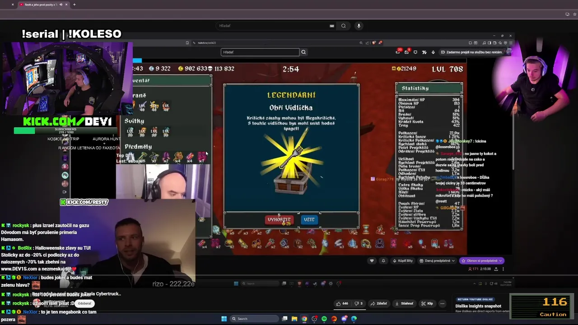Open the Twitch inbox with red 9 badge
This screenshot has width=578, height=325.
pyautogui.click(x=407, y=52)
